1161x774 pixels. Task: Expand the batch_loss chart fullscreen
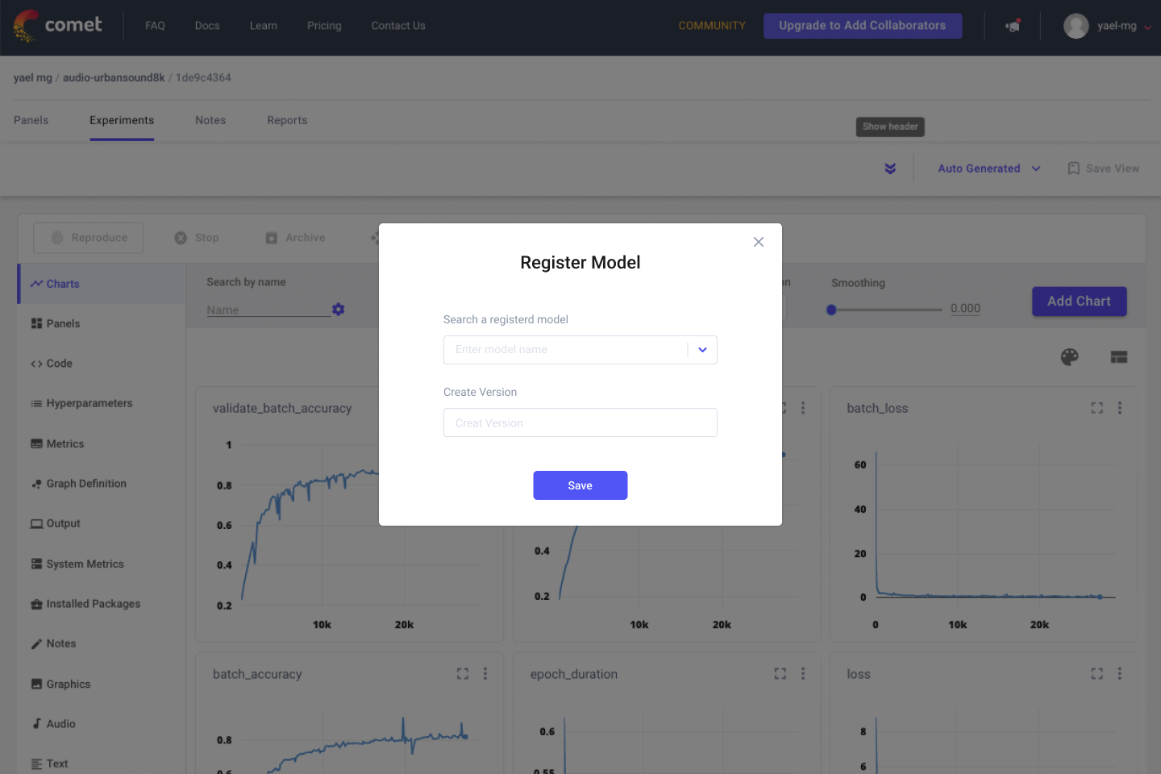[1096, 408]
